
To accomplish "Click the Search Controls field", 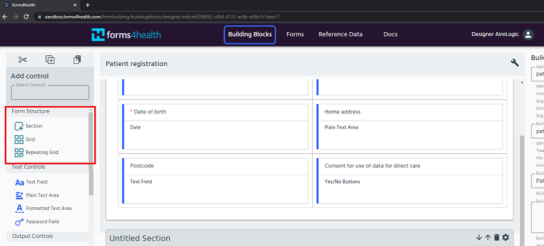I will pos(50,93).
